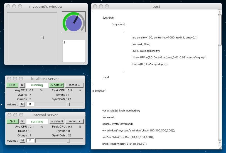Zoom mysound's window with third title button

click(20, 6)
